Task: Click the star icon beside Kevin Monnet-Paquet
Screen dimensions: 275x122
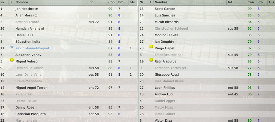Action: (12, 47)
